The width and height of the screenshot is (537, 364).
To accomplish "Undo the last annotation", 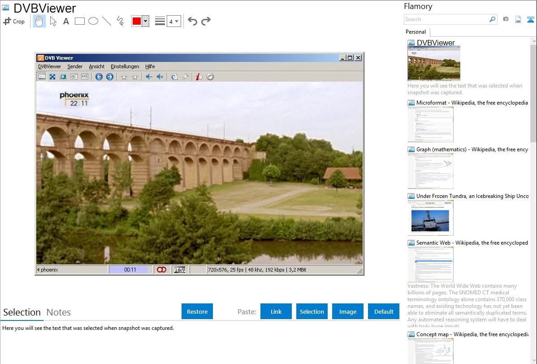I will (x=192, y=21).
